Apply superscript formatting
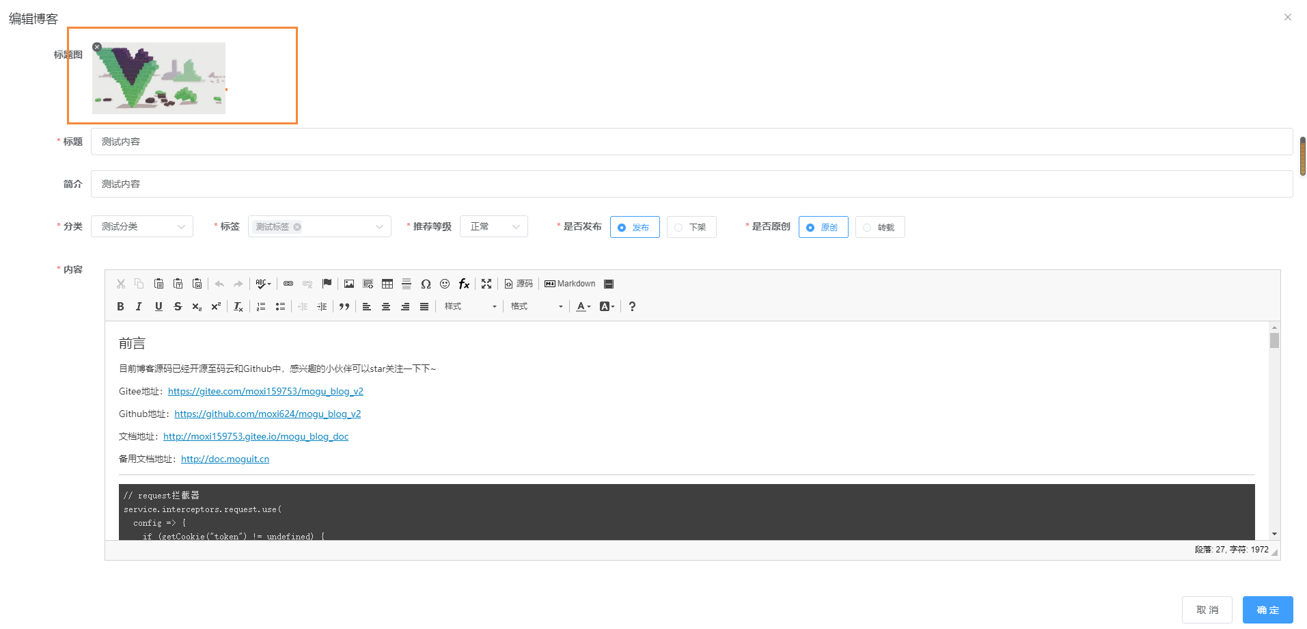Viewport: 1307px width, 629px height. coord(216,306)
